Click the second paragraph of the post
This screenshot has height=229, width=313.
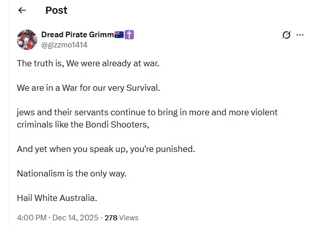(x=88, y=88)
